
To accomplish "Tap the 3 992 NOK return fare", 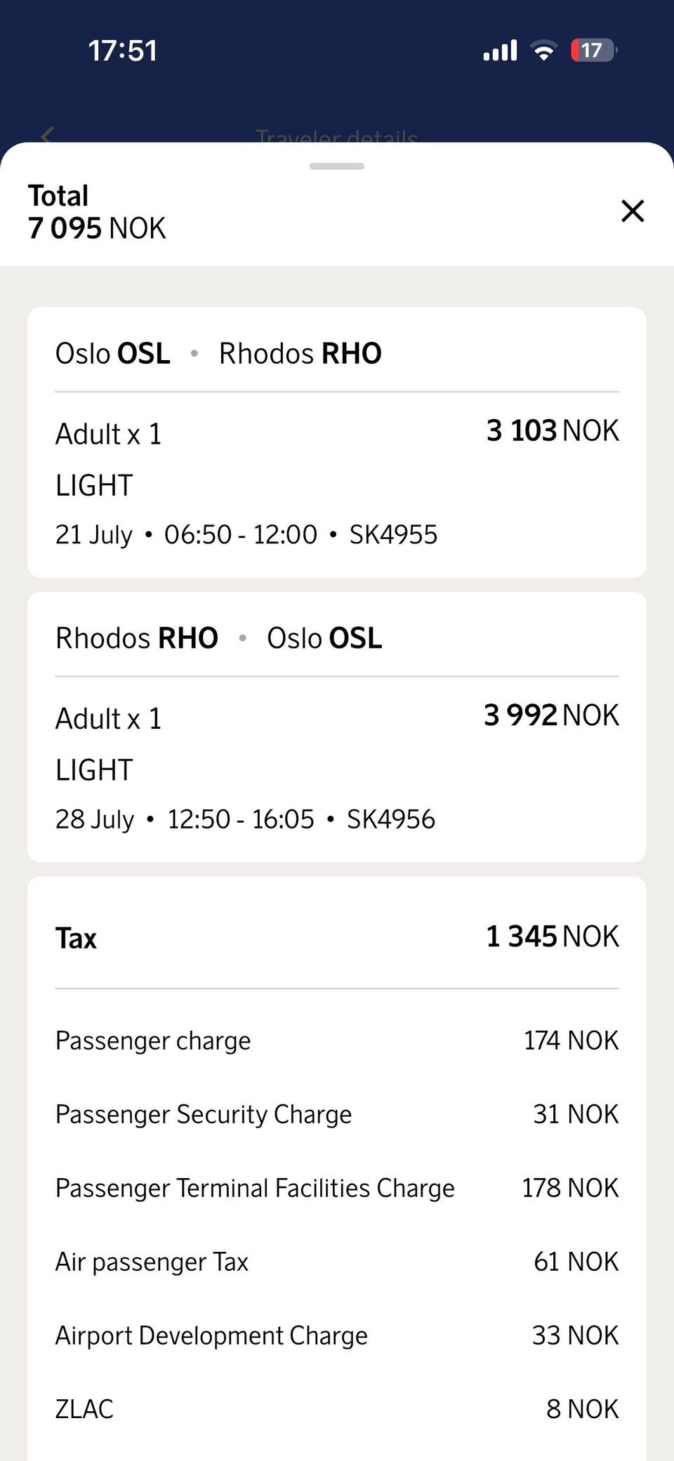I will [x=551, y=715].
